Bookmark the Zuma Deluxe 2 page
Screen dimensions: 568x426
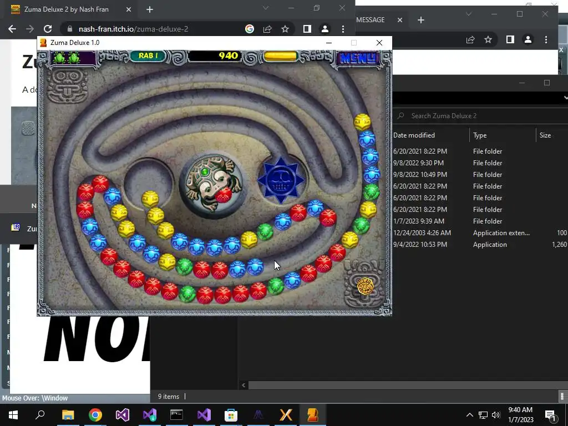(x=285, y=29)
